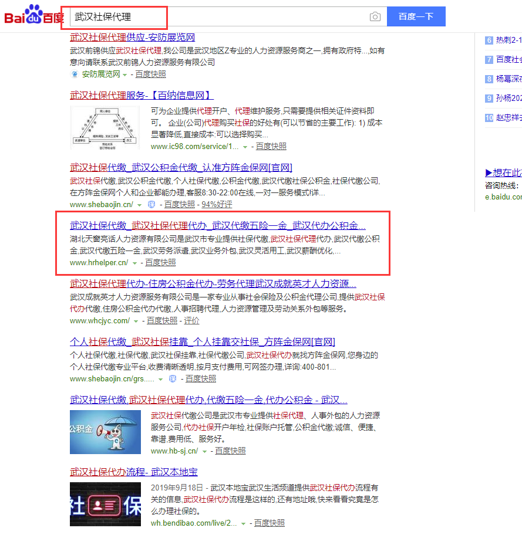
Task: Click the rank 6 hot search badge
Action: coord(489,40)
